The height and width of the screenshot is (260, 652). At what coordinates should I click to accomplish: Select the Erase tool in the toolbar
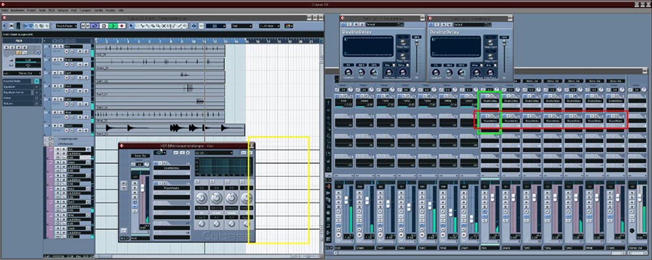tap(153, 26)
